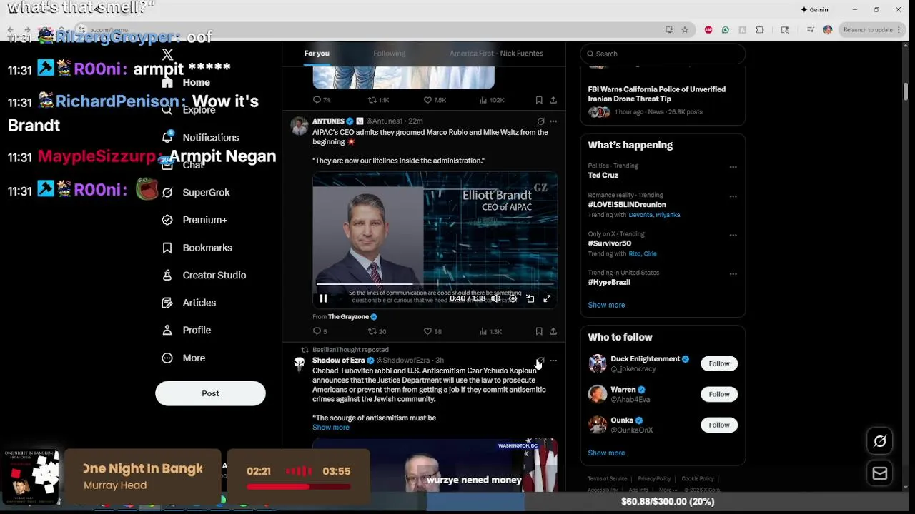This screenshot has height=514, width=915.
Task: Switch to the For you tab
Action: point(317,54)
